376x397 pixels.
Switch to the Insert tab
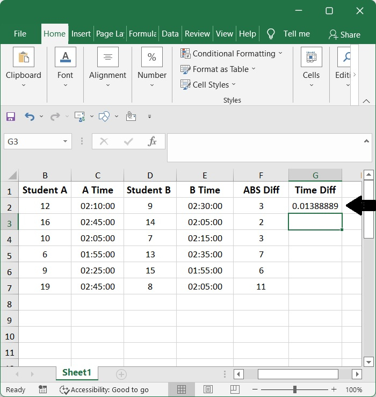[81, 34]
